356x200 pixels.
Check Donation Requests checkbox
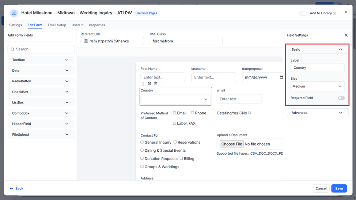click(x=142, y=158)
